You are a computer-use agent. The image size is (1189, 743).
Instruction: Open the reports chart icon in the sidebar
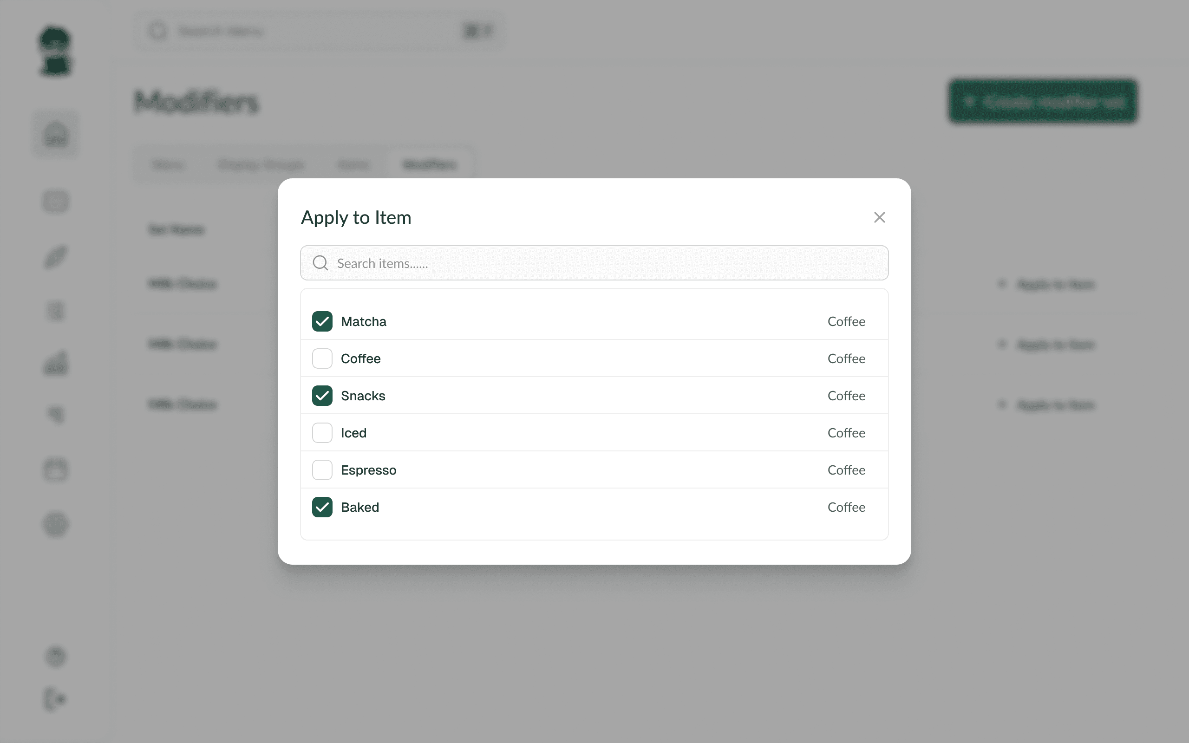(x=56, y=364)
